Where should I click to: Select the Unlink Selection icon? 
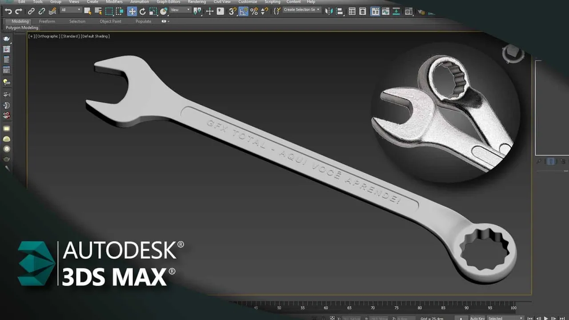pos(42,11)
